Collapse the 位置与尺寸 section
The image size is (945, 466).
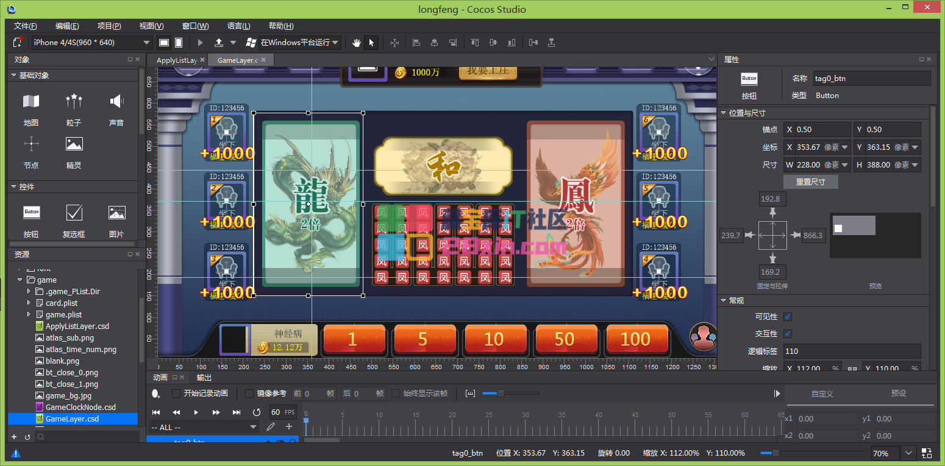pos(724,113)
